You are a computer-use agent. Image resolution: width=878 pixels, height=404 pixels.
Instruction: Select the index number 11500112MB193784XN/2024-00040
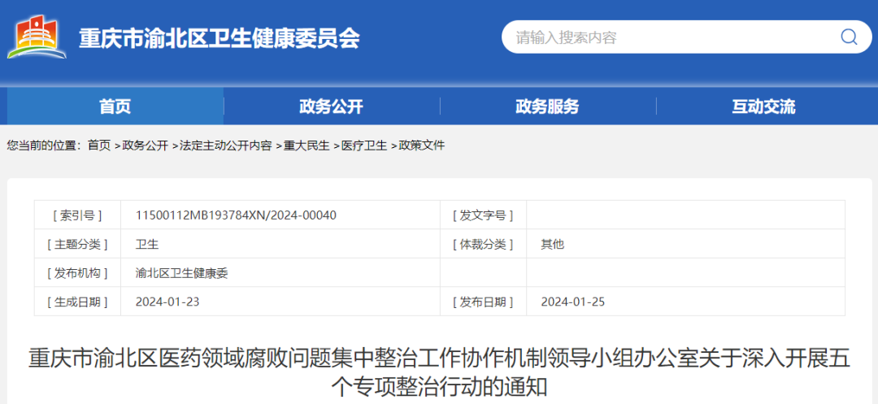pos(236,215)
